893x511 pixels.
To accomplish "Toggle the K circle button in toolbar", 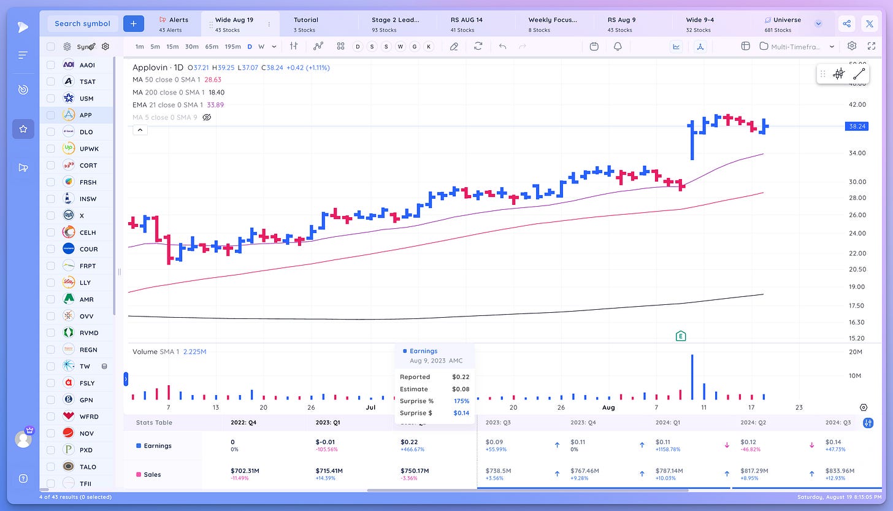I will 428,46.
